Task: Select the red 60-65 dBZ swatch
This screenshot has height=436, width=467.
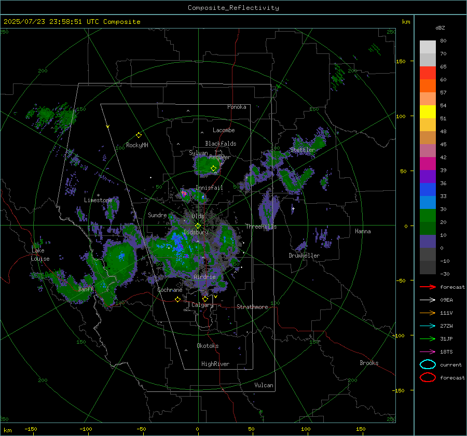Action: point(428,73)
